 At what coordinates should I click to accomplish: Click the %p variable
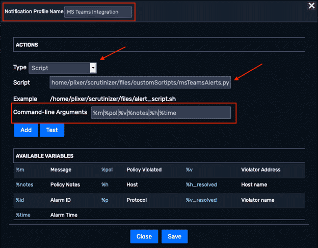(x=104, y=200)
